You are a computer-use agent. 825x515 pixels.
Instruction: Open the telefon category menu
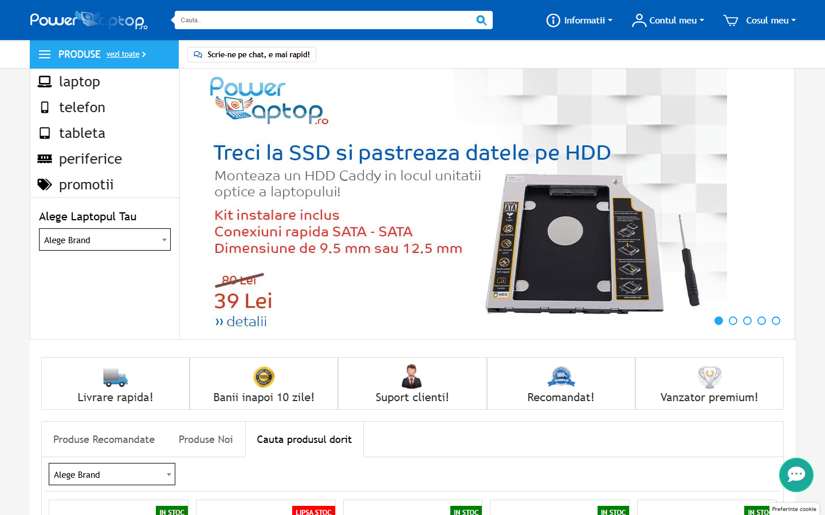(105, 108)
